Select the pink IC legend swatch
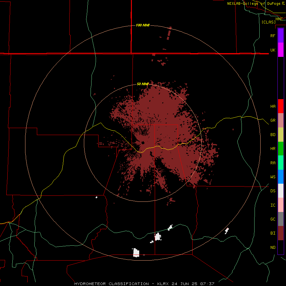The height and width of the screenshot is (286, 286). pyautogui.click(x=281, y=205)
